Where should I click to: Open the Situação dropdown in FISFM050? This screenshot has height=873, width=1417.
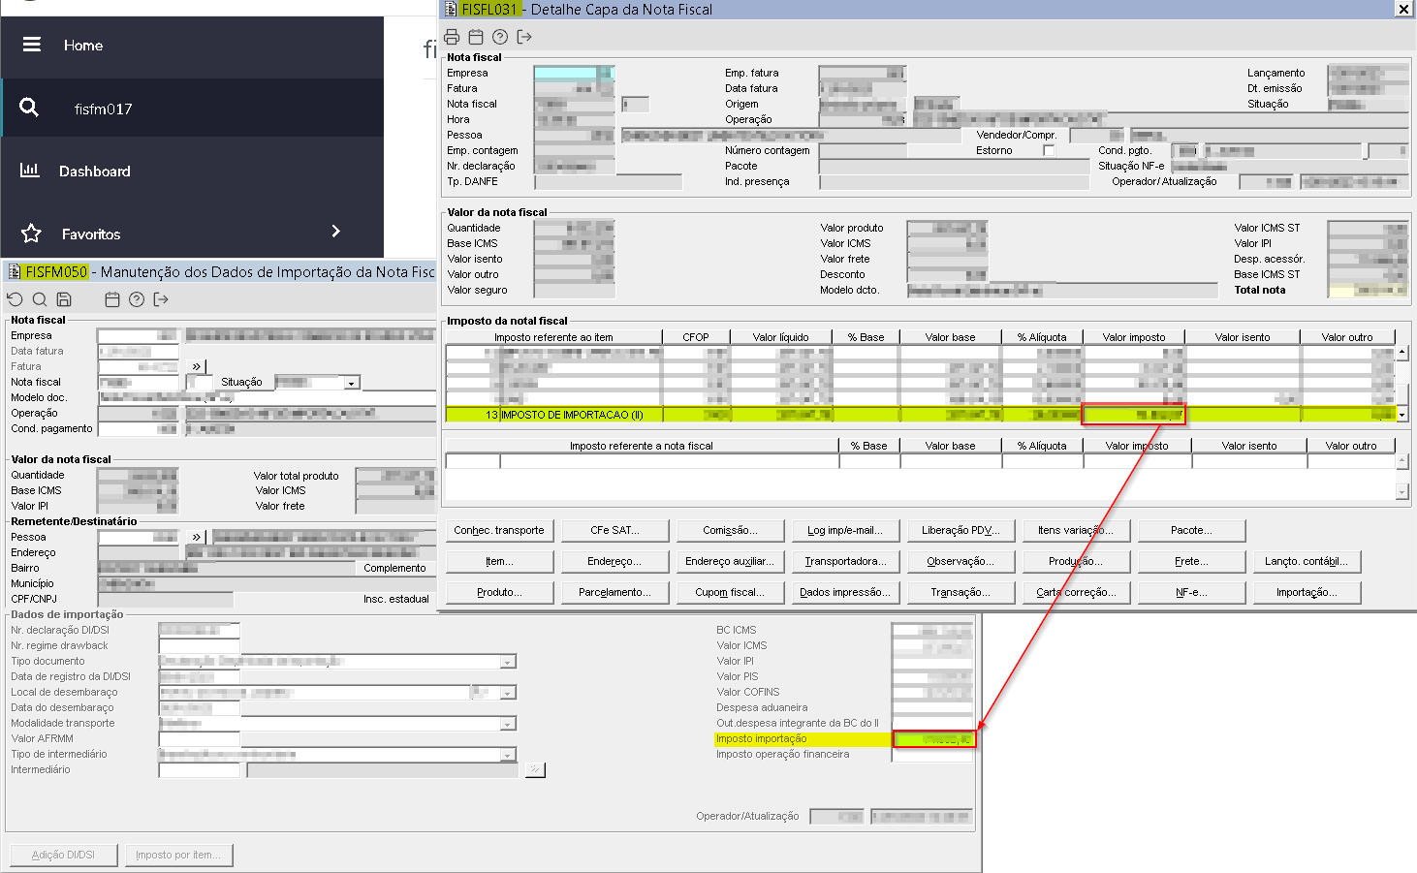[353, 382]
